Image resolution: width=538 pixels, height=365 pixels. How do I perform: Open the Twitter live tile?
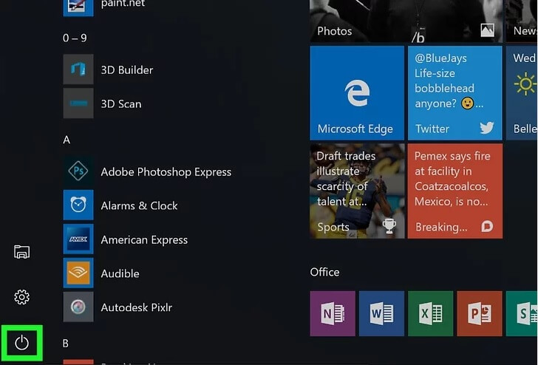455,93
